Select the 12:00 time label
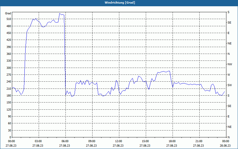The height and width of the screenshot is (149, 238). (118, 141)
